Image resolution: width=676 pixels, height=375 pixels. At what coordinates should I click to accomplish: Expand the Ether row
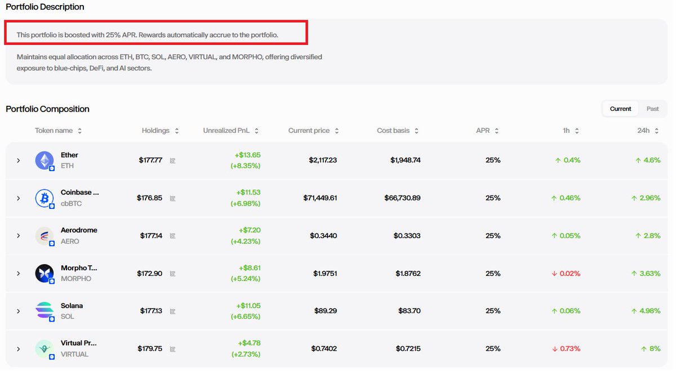tap(18, 160)
